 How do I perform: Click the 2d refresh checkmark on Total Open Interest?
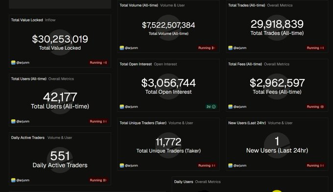[x=211, y=107]
